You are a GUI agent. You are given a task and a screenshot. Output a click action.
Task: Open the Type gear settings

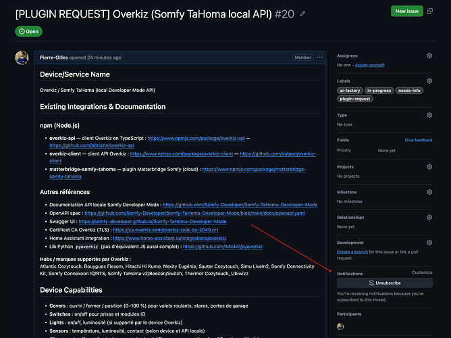click(x=429, y=115)
